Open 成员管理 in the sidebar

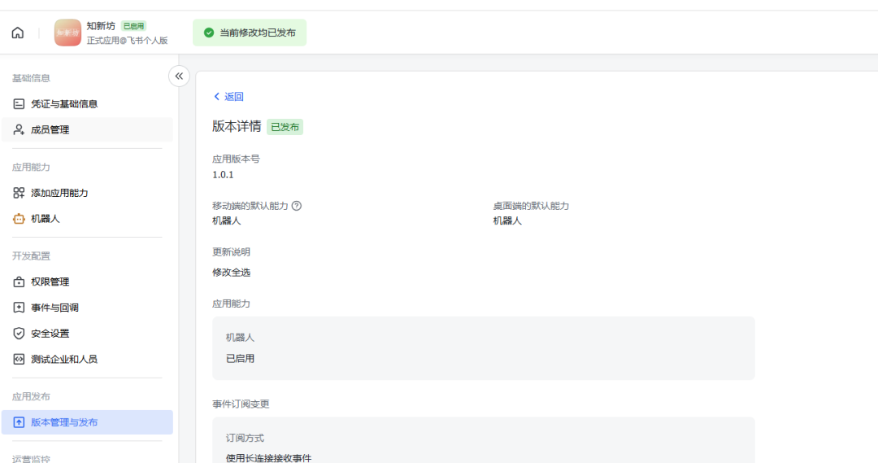pos(50,129)
